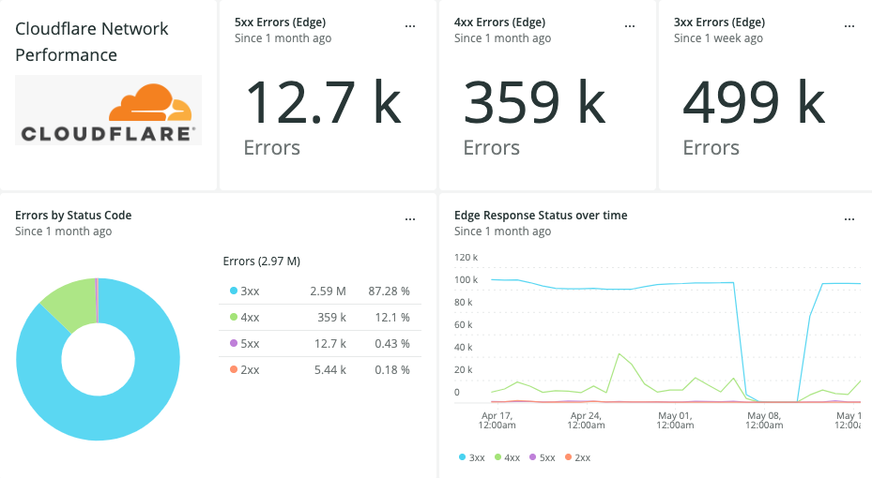Select the 3xx row in errors table
The image size is (872, 478).
tap(319, 291)
